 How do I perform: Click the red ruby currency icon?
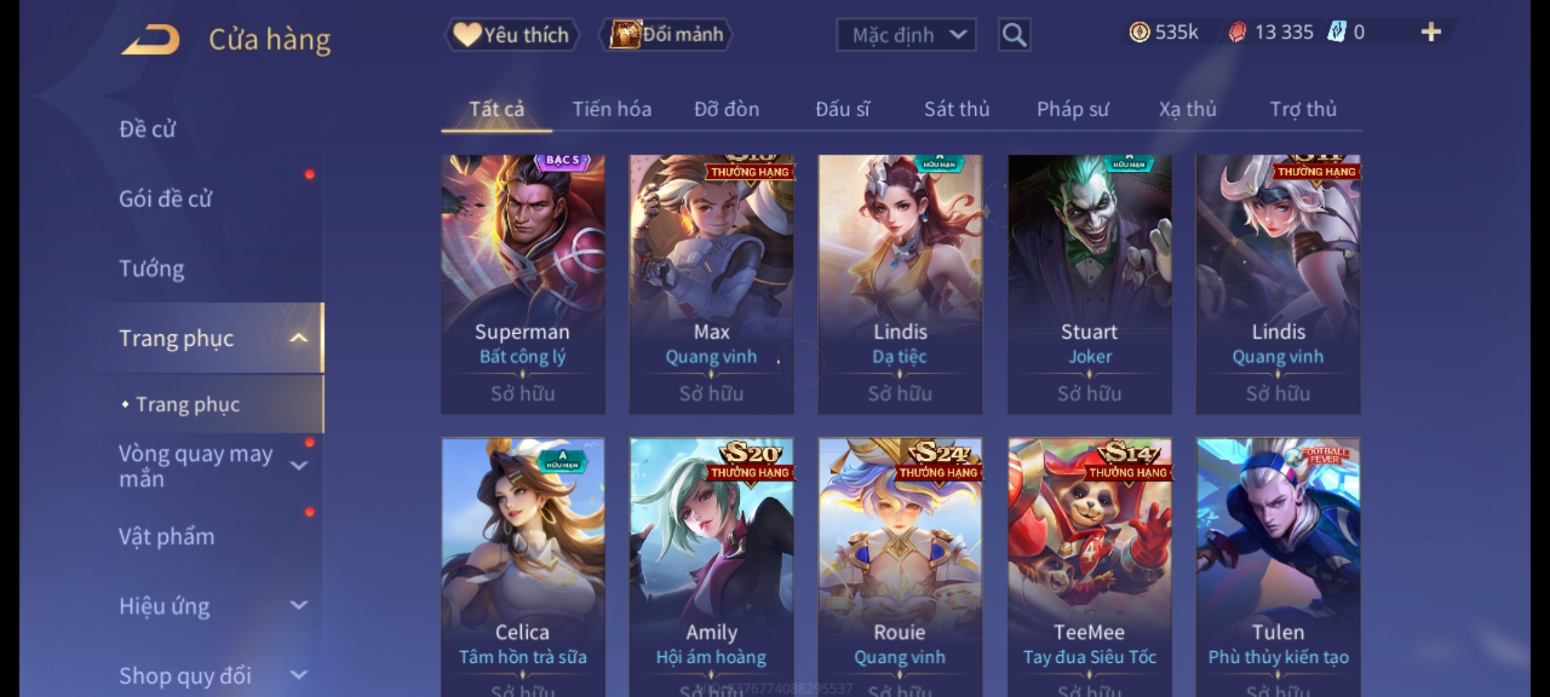(x=1237, y=32)
